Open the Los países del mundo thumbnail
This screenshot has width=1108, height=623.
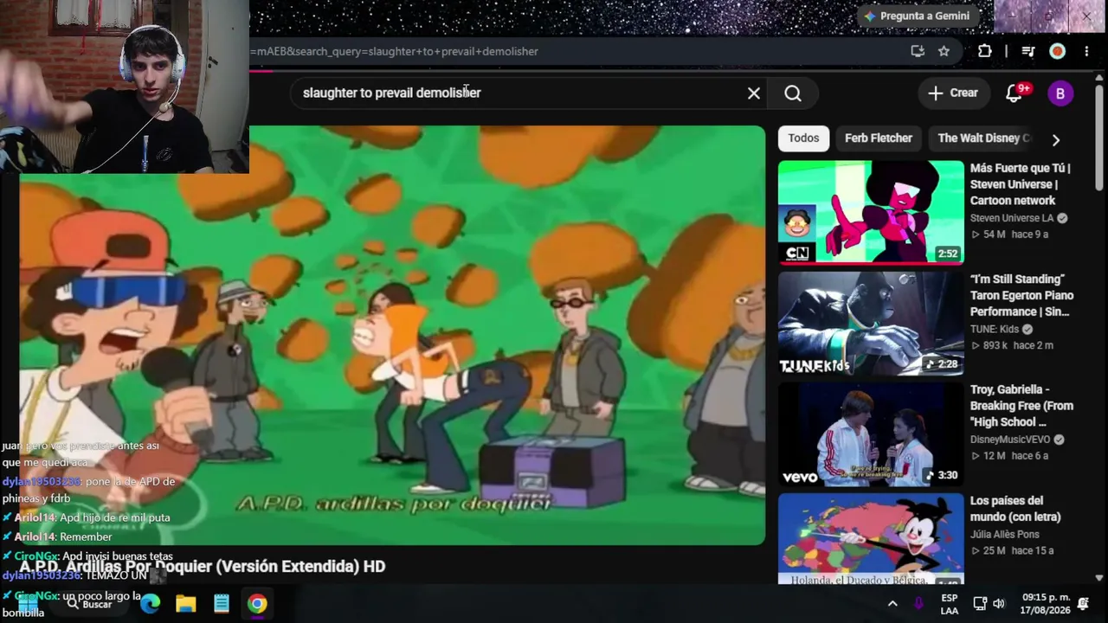(871, 539)
